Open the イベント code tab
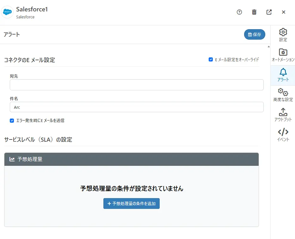Image resolution: width=295 pixels, height=239 pixels. click(x=283, y=135)
